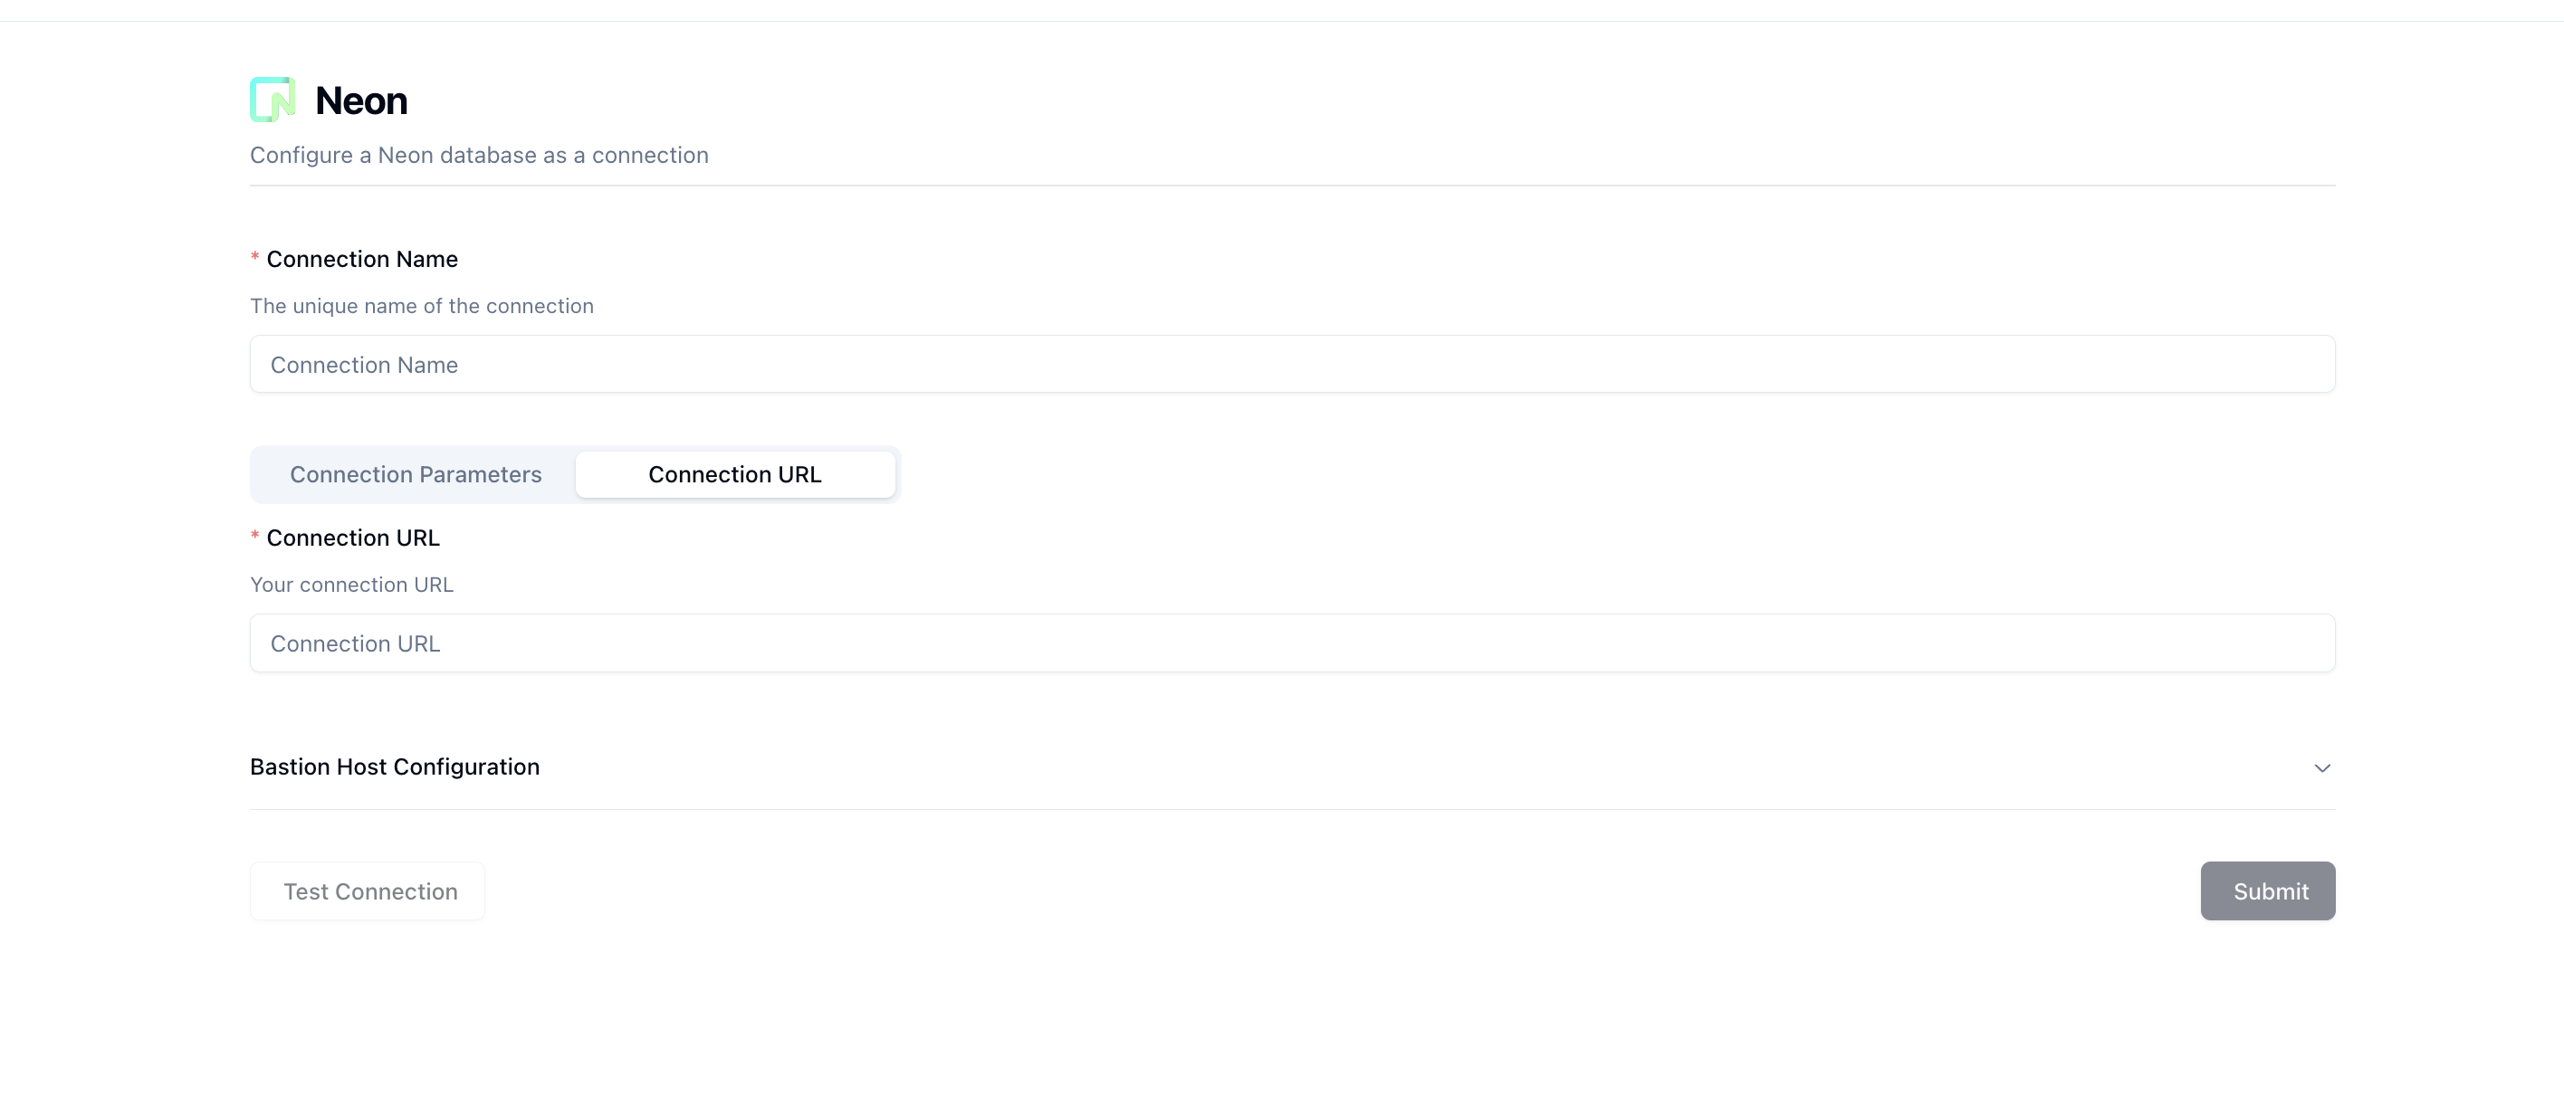Submit the Neon connection form

pos(2267,891)
